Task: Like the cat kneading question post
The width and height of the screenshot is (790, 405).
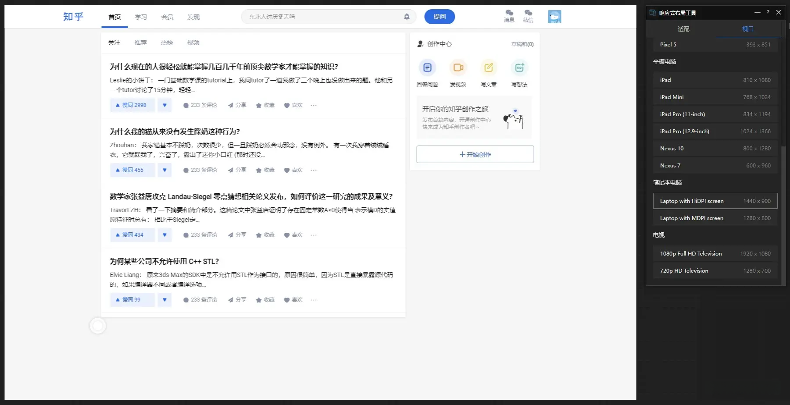Action: tap(293, 170)
